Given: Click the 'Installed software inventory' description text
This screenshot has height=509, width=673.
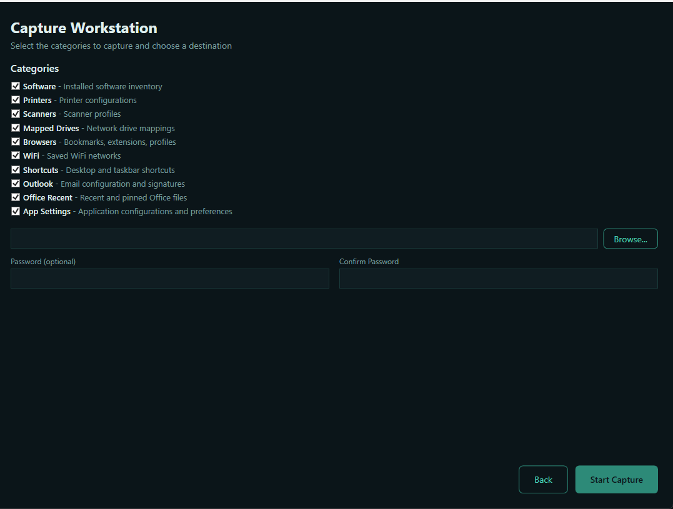Looking at the screenshot, I should [x=112, y=87].
